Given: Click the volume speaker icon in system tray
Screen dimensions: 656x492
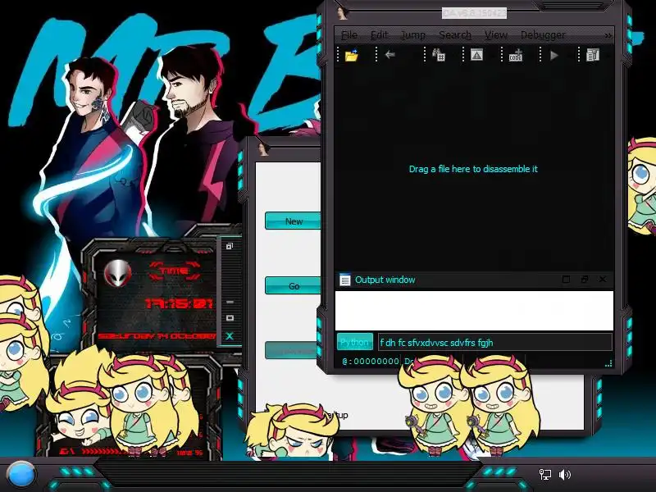Looking at the screenshot, I should 564,475.
